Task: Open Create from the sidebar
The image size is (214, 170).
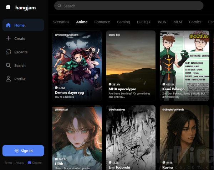Action: [x=23, y=38]
